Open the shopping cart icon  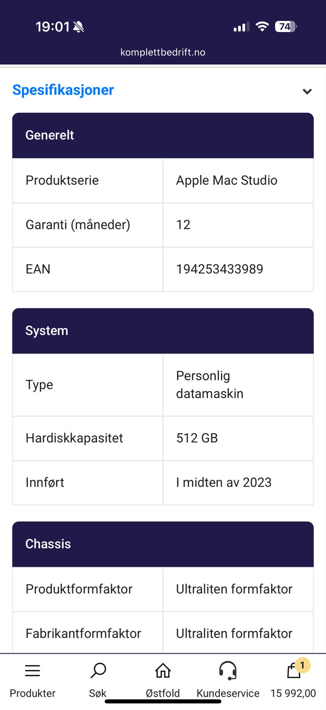293,671
